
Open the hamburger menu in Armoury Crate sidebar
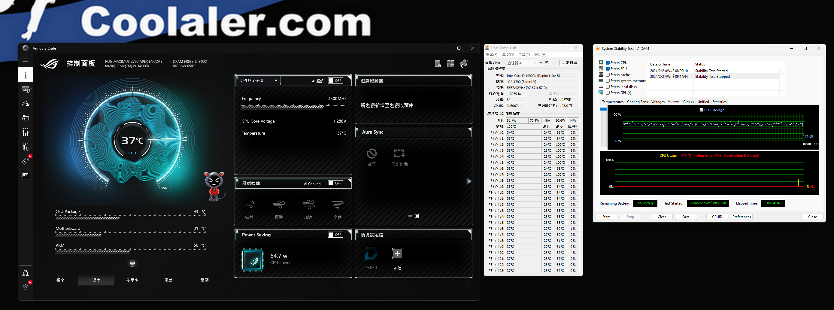tap(26, 60)
